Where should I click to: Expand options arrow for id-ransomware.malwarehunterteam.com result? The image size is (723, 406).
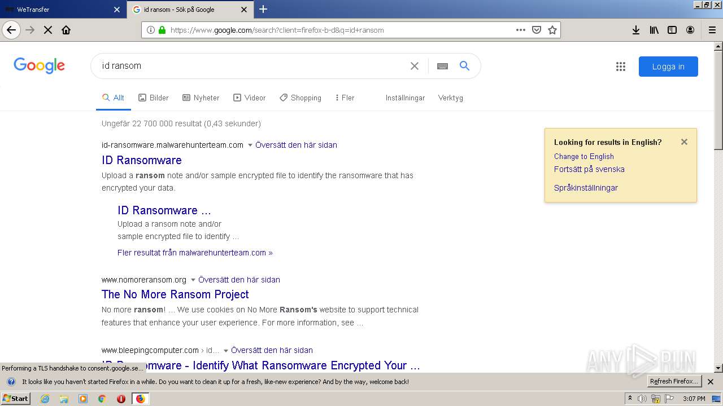250,145
